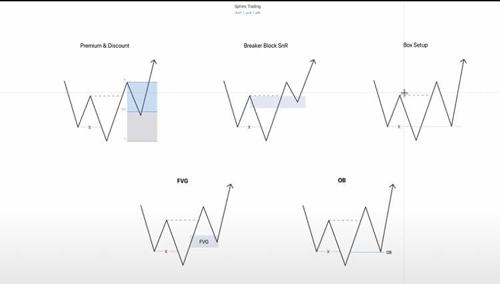Click arrowhead of the Box Setup diagram
Viewport: 500px width, 284px height.
463,61
